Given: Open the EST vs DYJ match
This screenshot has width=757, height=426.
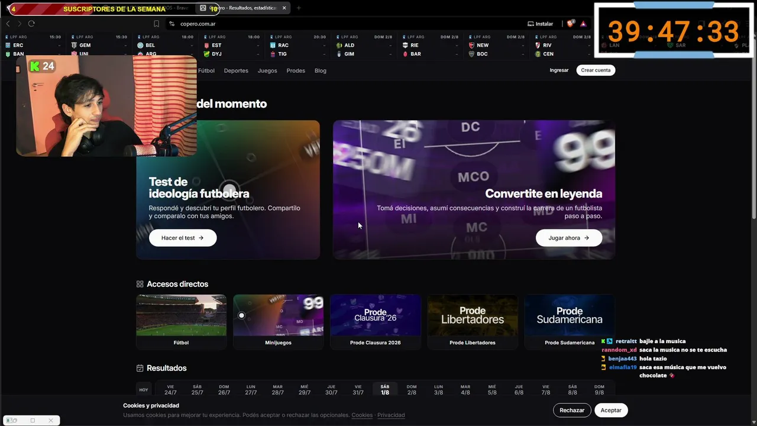Looking at the screenshot, I should 231,46.
